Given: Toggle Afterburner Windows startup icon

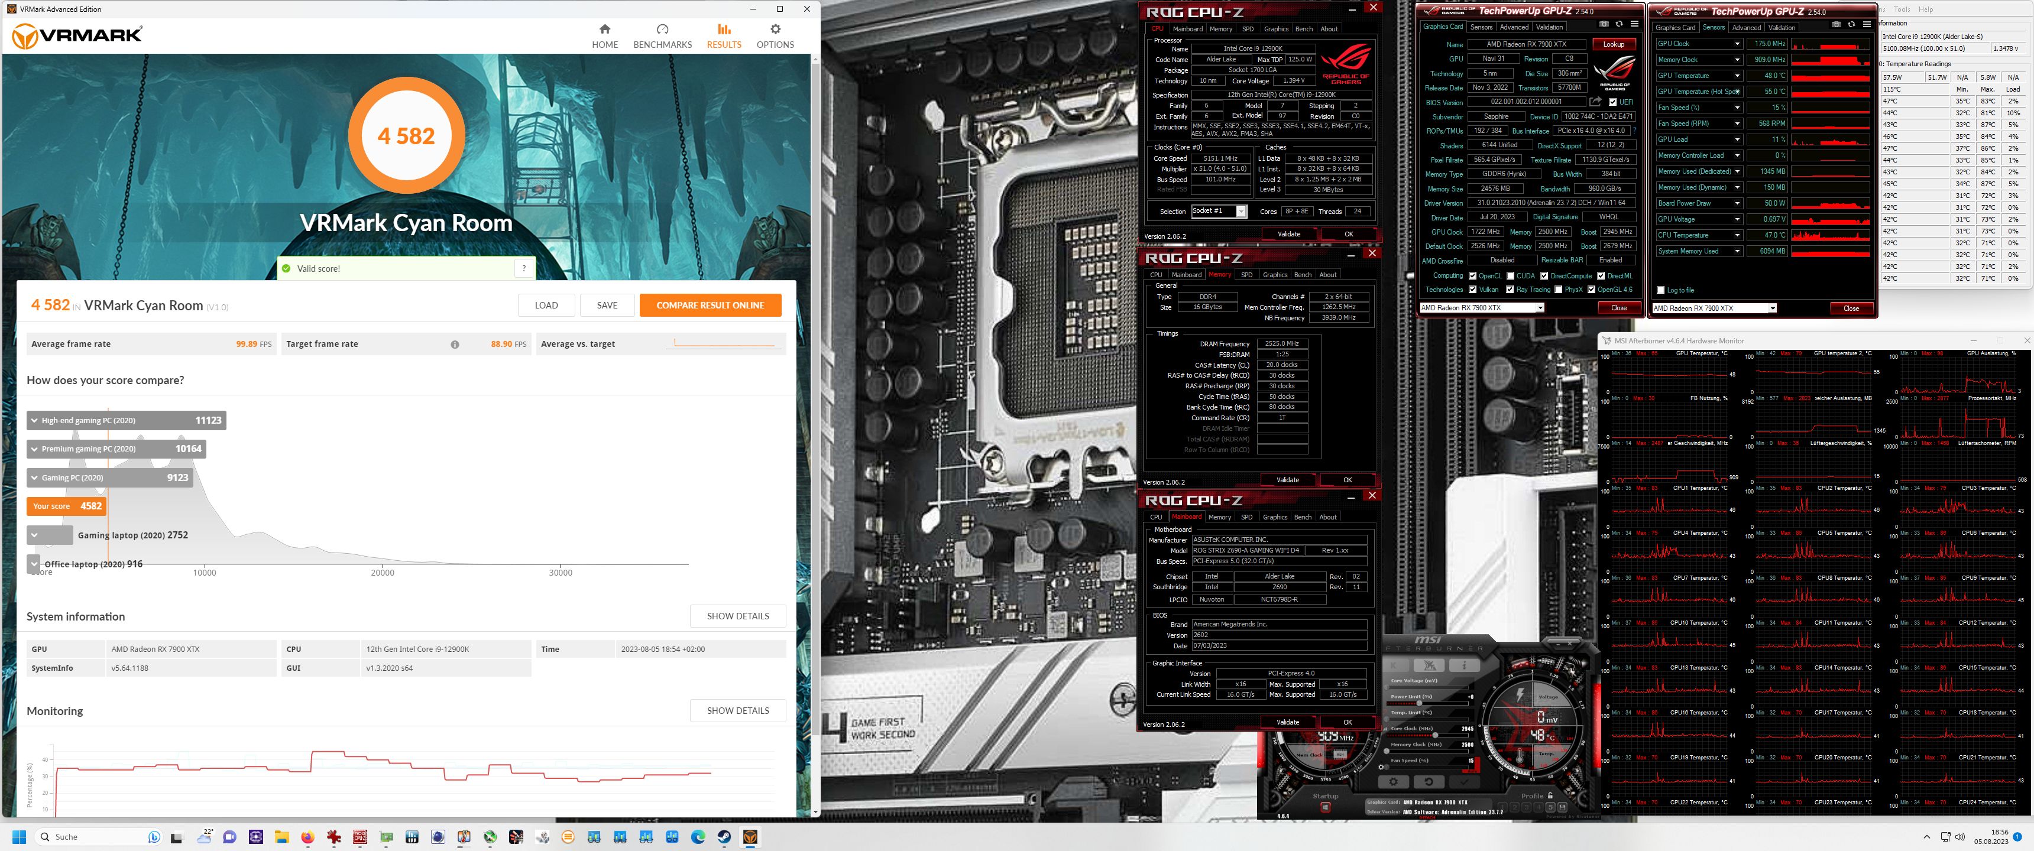Looking at the screenshot, I should [x=1326, y=808].
